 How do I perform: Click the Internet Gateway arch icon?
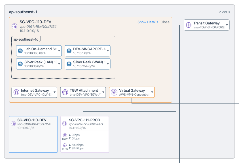(x=16, y=92)
